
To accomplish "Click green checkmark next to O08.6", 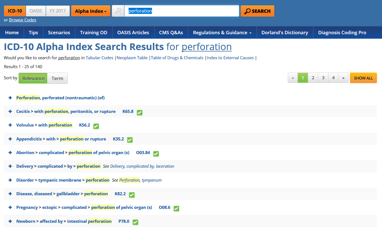I will tap(176, 209).
